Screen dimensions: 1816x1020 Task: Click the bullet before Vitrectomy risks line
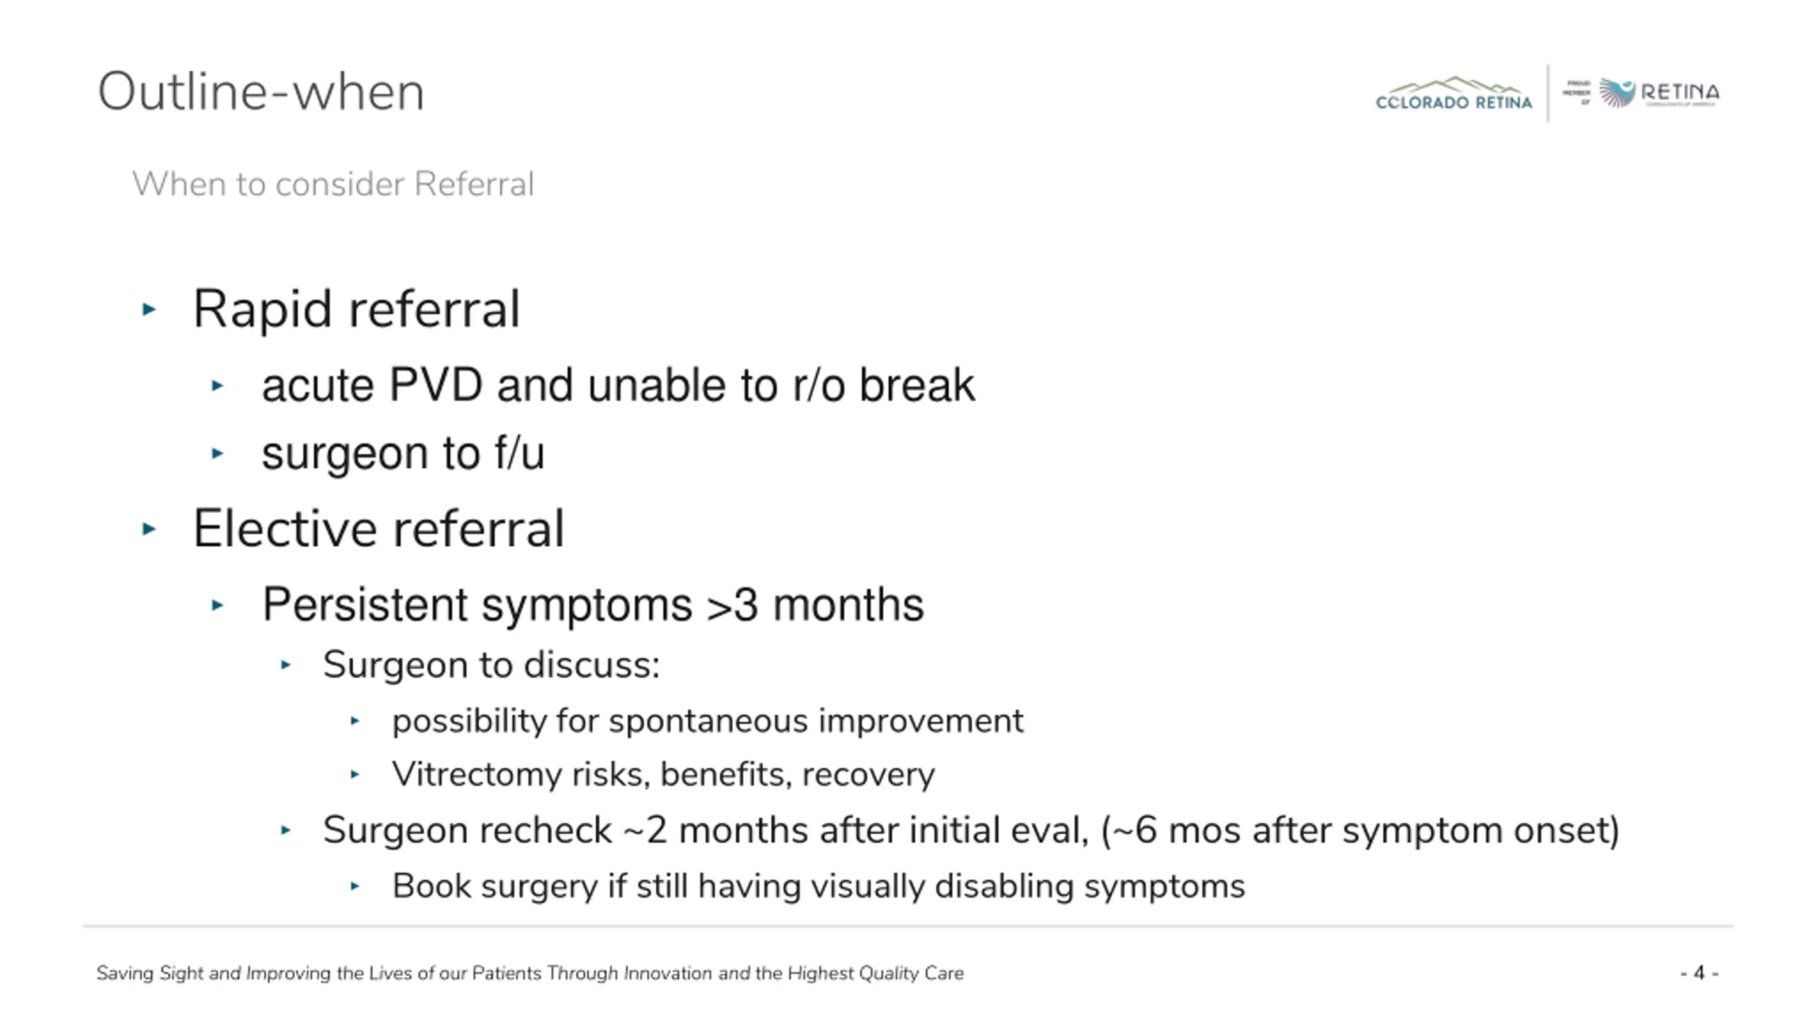pyautogui.click(x=355, y=774)
